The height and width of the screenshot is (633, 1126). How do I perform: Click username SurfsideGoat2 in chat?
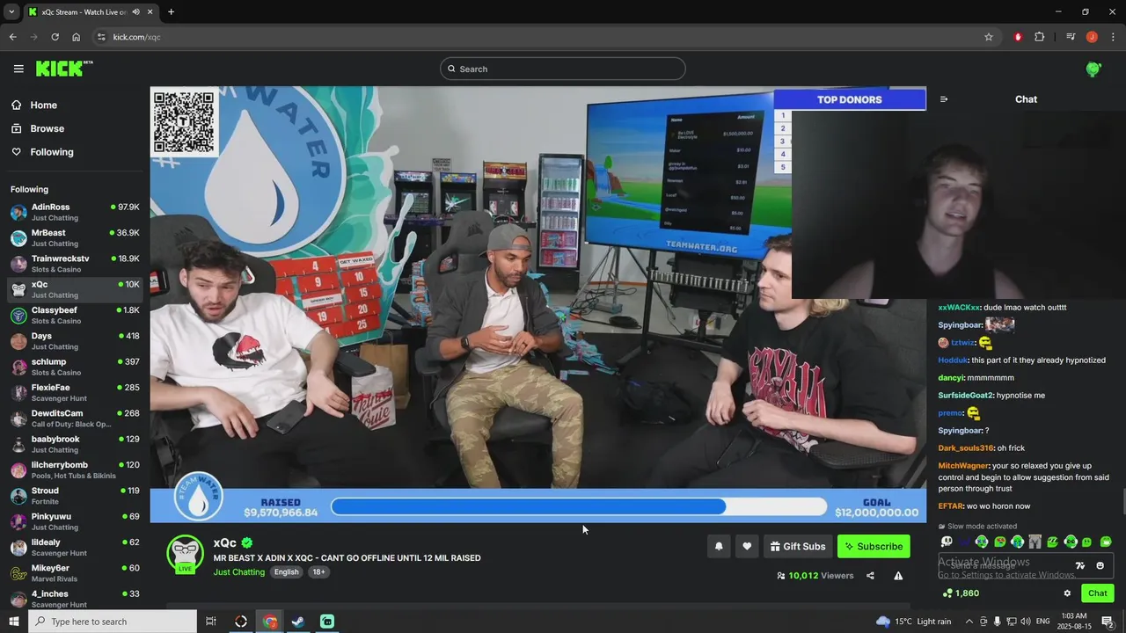pyautogui.click(x=965, y=396)
